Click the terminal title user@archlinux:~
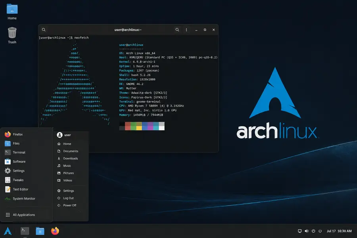 [128, 30]
